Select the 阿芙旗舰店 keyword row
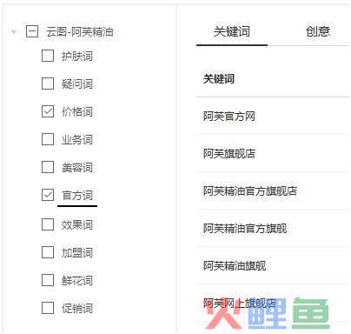The height and width of the screenshot is (334, 351). (273, 153)
